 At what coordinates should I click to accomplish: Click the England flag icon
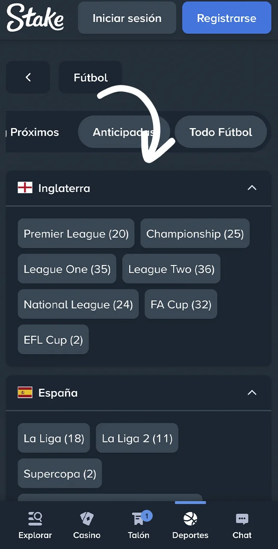25,187
